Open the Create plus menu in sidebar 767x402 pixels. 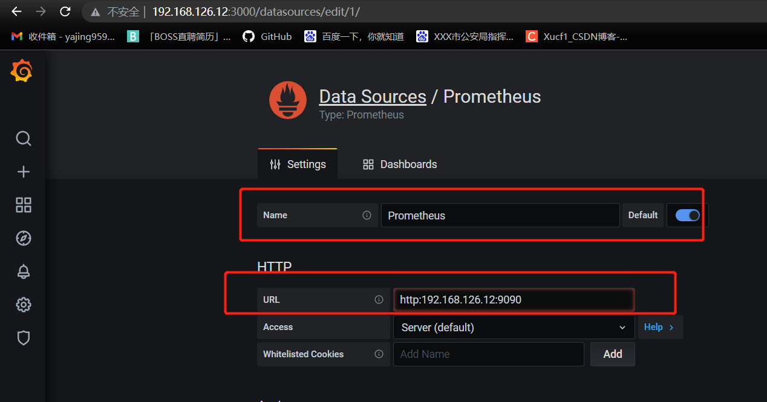[x=23, y=172]
